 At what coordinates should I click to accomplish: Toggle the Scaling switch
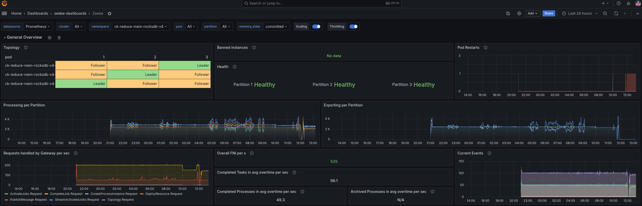click(316, 27)
